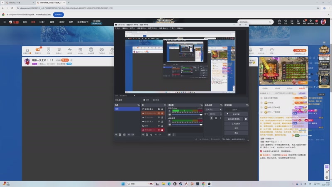Open Chrome tab search arrow
This screenshot has height=187, width=332.
pyautogui.click(x=2, y=2)
